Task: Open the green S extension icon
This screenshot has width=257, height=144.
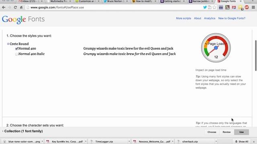Action: tap(227, 7)
